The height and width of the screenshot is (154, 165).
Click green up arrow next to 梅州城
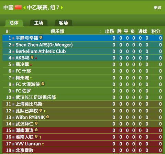31,78
